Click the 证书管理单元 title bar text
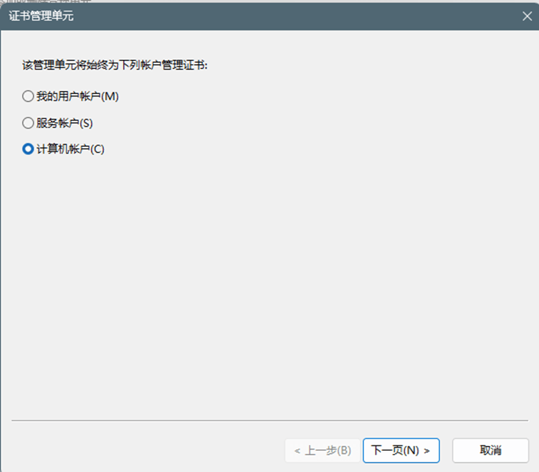The height and width of the screenshot is (472, 539). coord(41,16)
